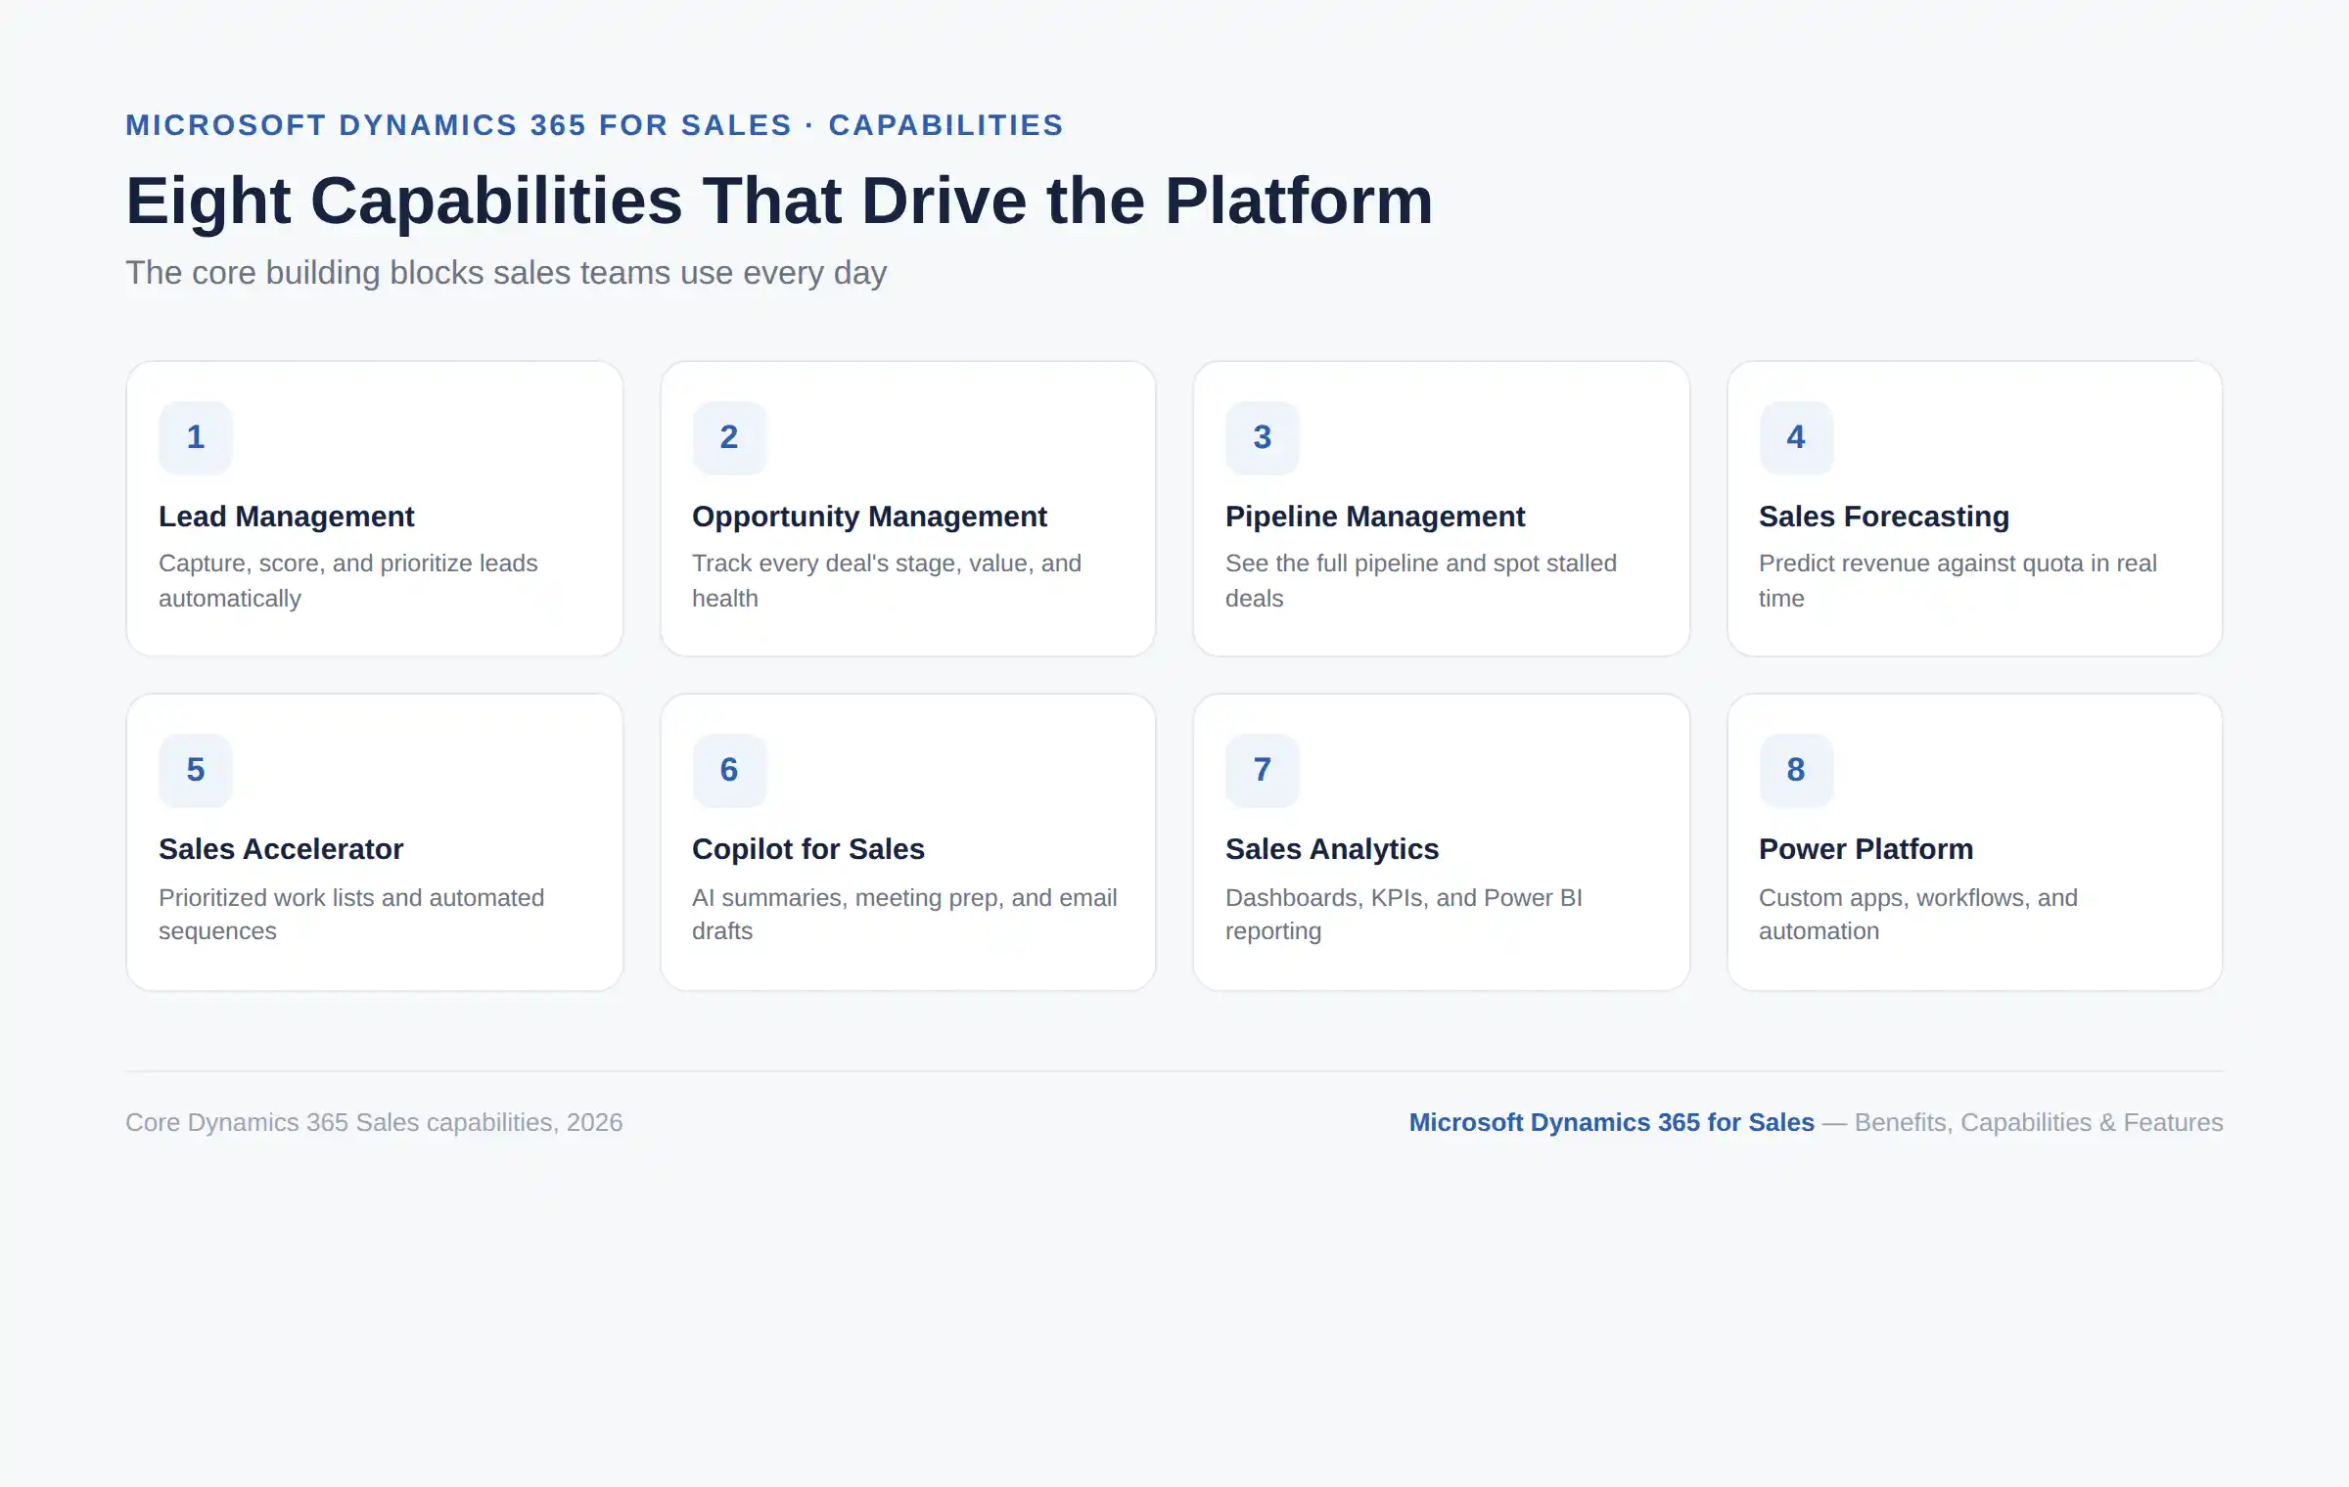Select the Opportunity Management card title
The height and width of the screenshot is (1487, 2349).
(869, 517)
